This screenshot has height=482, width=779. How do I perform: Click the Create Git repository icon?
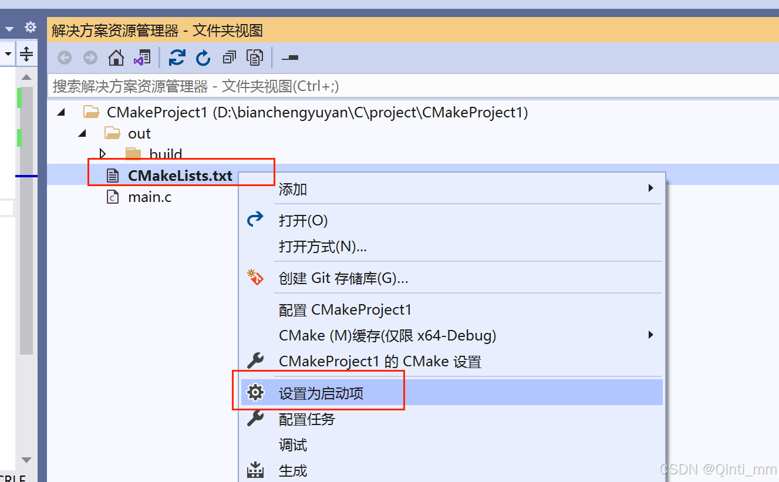(x=257, y=277)
